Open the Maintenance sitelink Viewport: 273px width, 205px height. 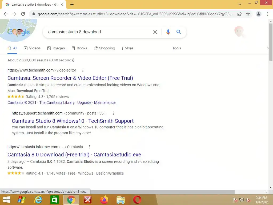(x=105, y=102)
